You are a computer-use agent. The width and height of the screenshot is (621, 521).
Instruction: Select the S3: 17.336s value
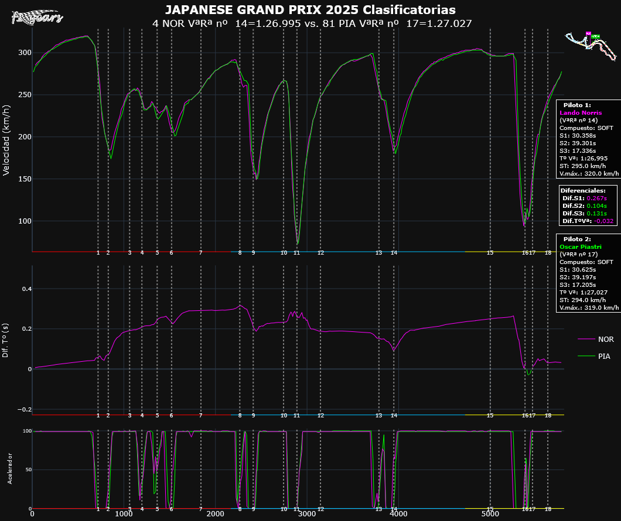tap(578, 150)
